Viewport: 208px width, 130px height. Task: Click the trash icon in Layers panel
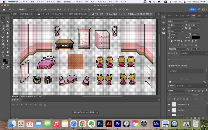click(x=203, y=118)
